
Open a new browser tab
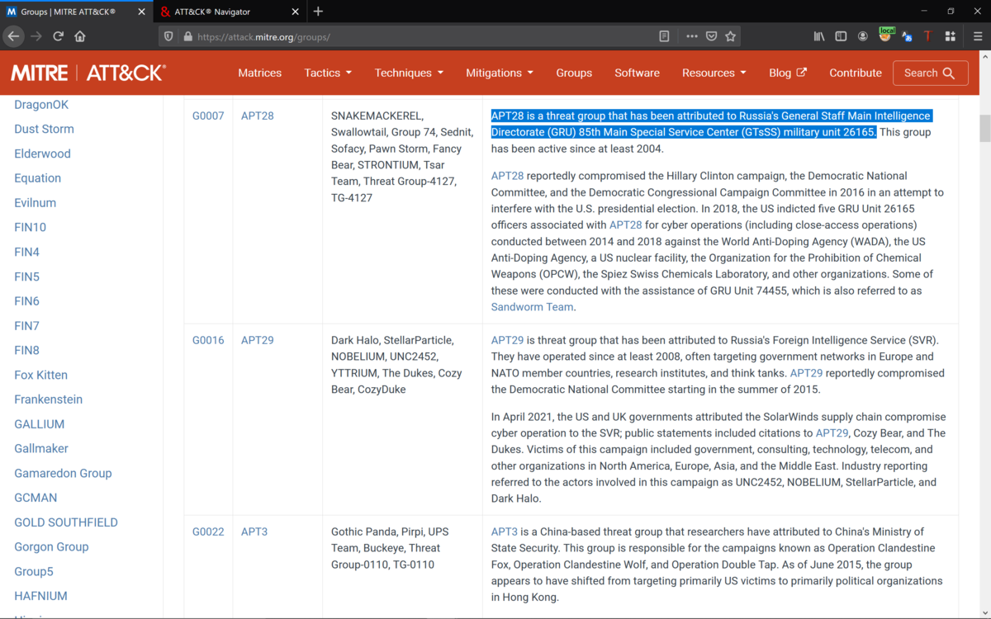(318, 12)
